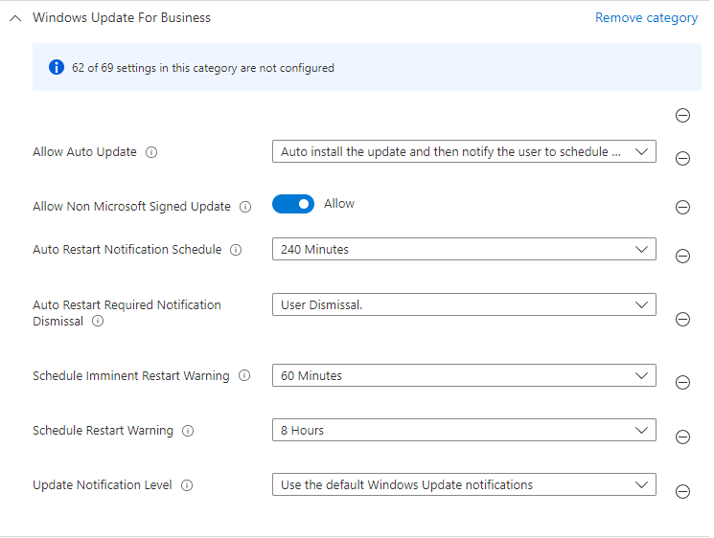Collapse the Windows Update For Business category
This screenshot has height=538, width=714.
(x=15, y=18)
